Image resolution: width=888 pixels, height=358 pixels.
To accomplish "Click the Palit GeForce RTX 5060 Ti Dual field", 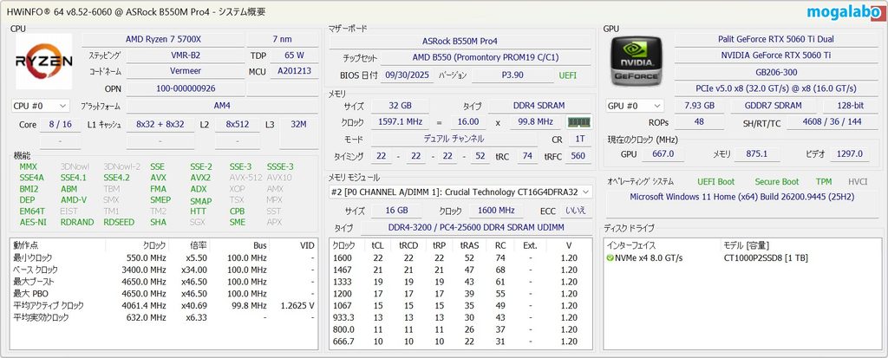I will point(776,39).
